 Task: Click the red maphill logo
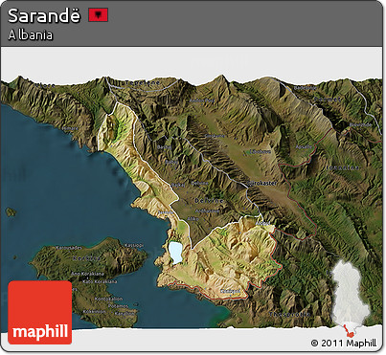[40, 312]
